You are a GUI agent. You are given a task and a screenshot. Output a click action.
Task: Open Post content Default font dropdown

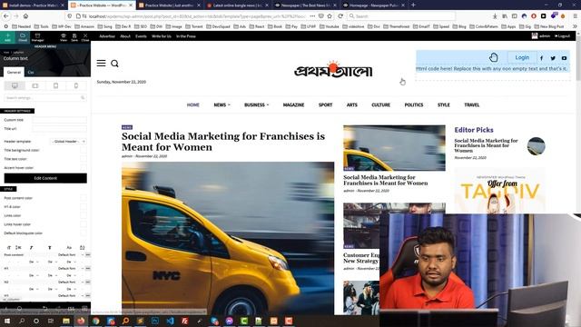[x=70, y=255]
